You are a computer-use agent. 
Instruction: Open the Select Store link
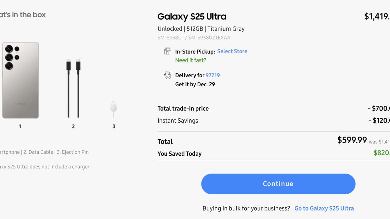coord(232,51)
